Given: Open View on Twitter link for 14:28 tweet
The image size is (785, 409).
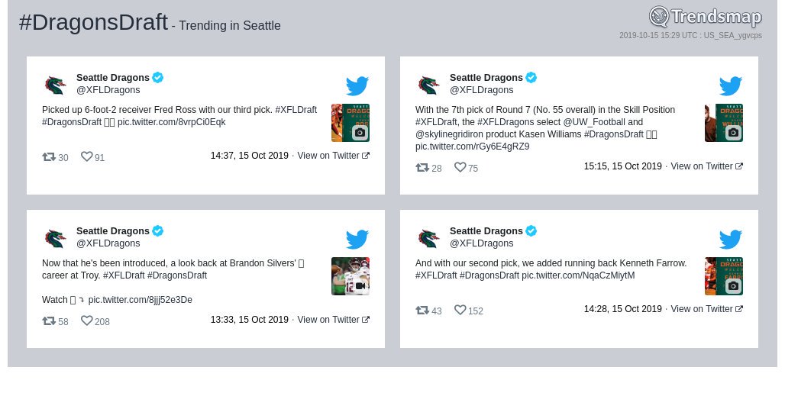Looking at the screenshot, I should (707, 309).
